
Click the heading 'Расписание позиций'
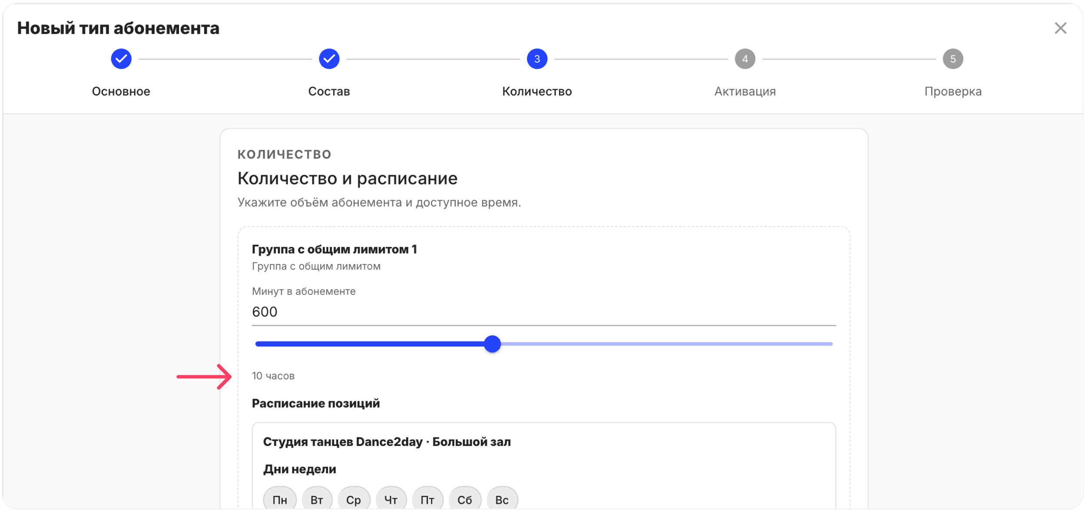[316, 403]
